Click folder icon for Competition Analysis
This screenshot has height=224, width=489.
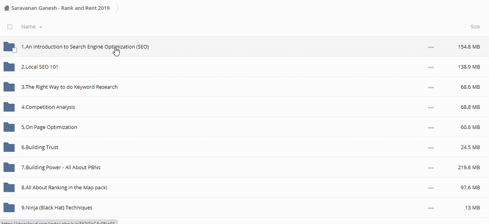pos(9,107)
